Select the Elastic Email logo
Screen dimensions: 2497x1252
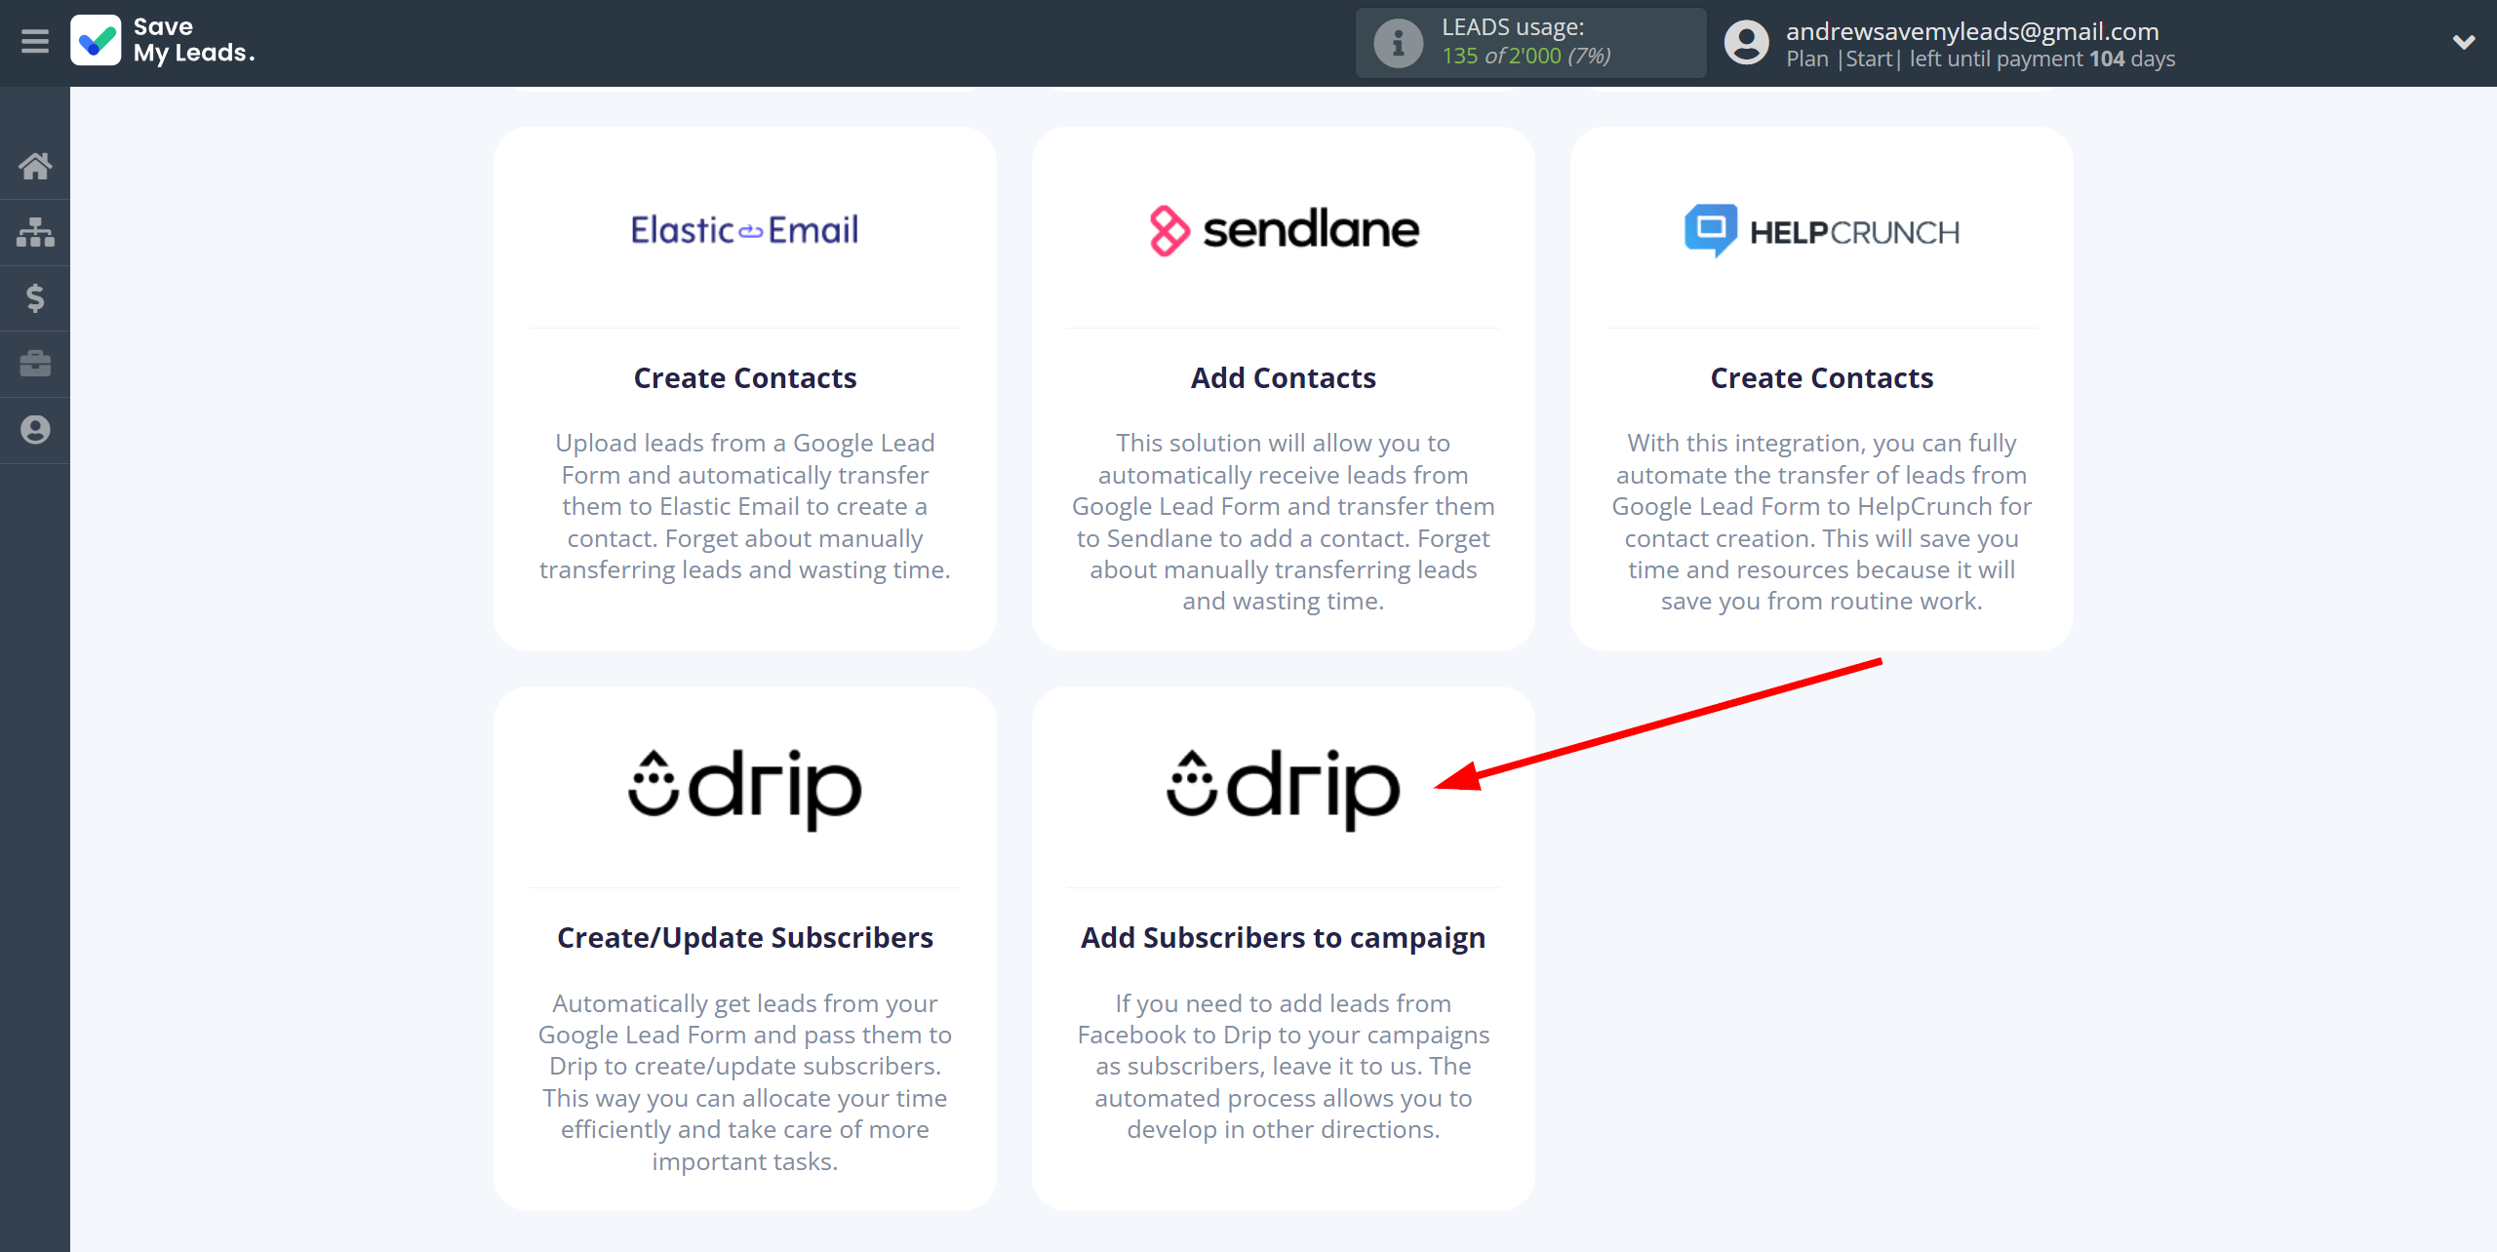pyautogui.click(x=745, y=230)
